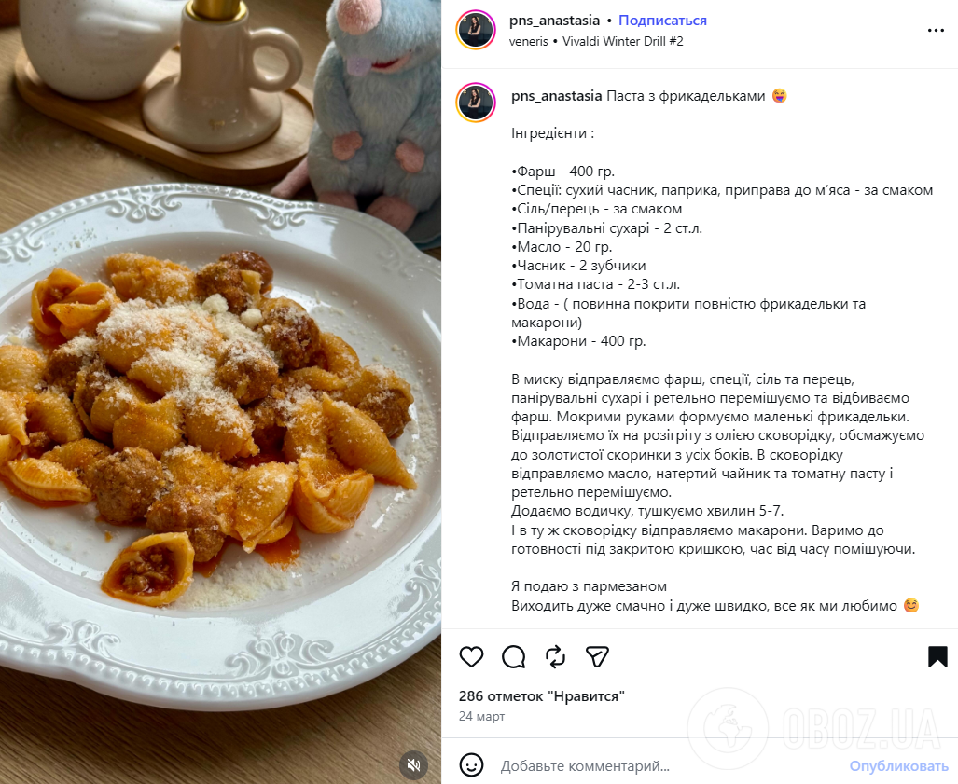This screenshot has width=958, height=784.
Task: Click the pasta dish video
Action: point(220,392)
